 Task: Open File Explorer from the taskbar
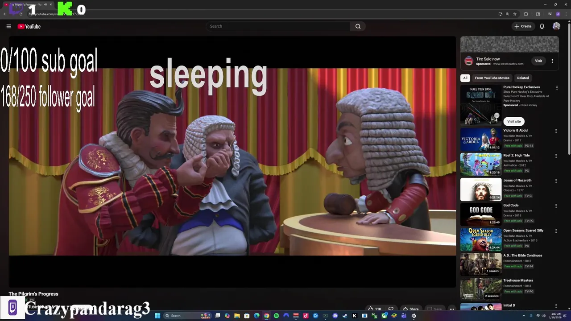[x=237, y=316]
